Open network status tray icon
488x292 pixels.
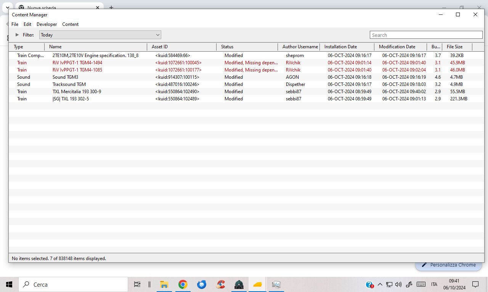pyautogui.click(x=389, y=284)
